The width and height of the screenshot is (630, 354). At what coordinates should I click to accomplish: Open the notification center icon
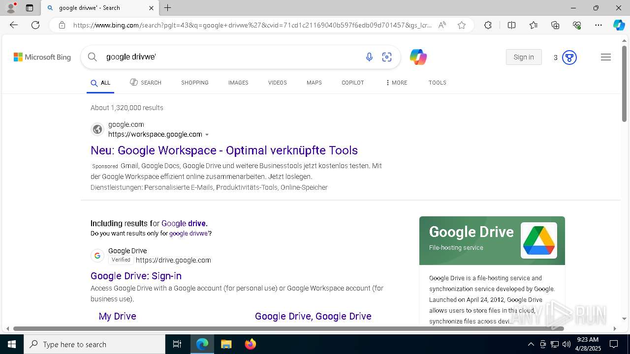(x=614, y=344)
